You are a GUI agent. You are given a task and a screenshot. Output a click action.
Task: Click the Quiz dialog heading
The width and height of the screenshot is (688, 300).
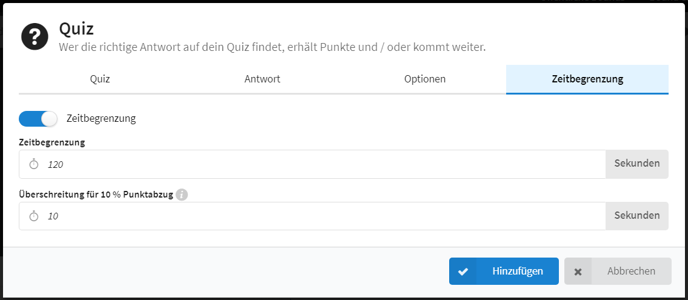(76, 29)
